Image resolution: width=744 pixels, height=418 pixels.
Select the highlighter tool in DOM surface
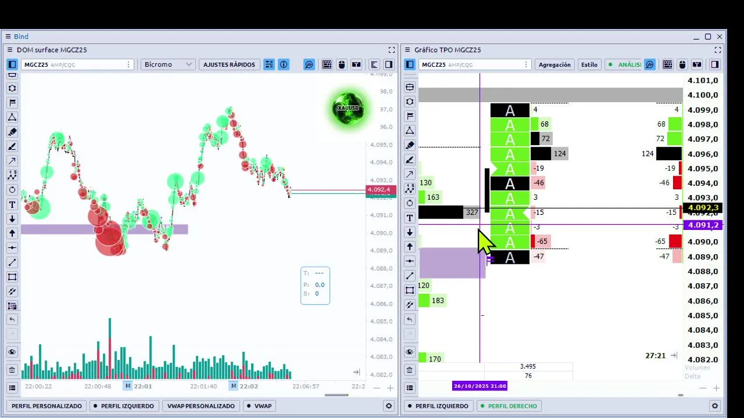(12, 132)
